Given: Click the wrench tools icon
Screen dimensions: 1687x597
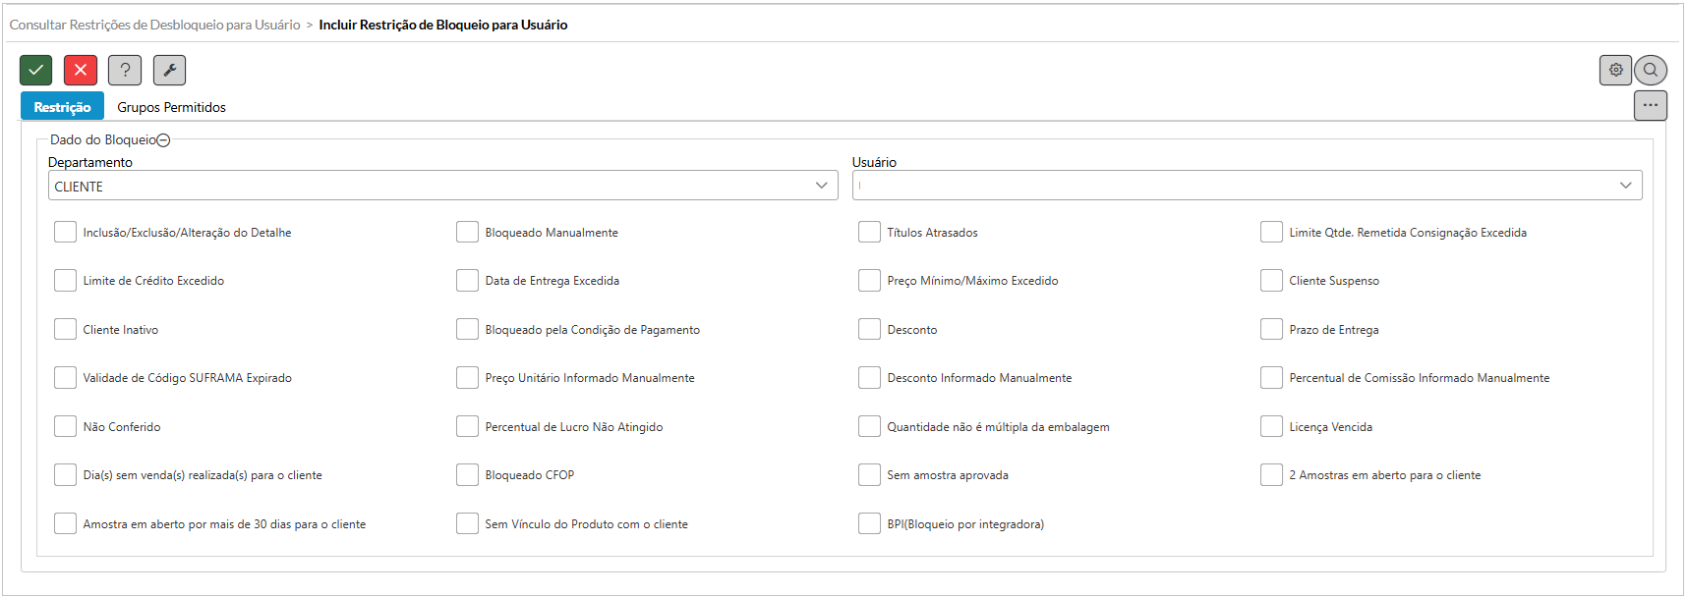Looking at the screenshot, I should tap(169, 70).
